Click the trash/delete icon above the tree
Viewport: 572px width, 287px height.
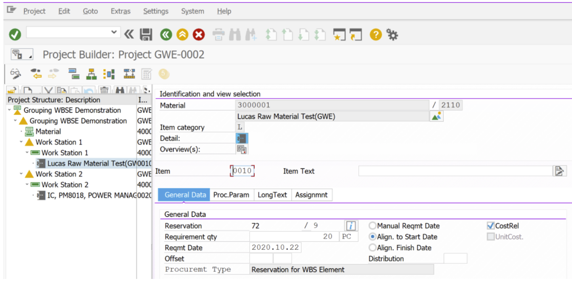coord(104,90)
